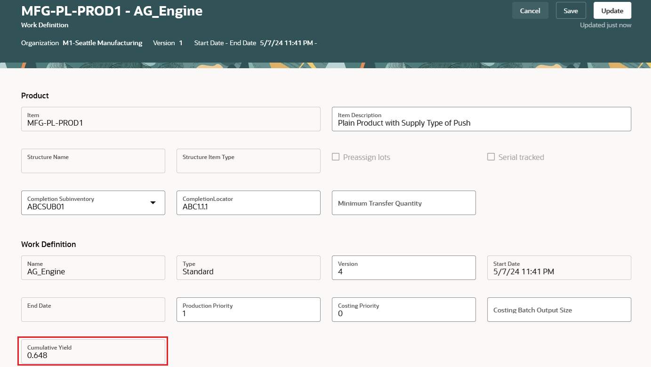Click the Cumulative Yield field 0.648
The image size is (651, 367).
(93, 351)
